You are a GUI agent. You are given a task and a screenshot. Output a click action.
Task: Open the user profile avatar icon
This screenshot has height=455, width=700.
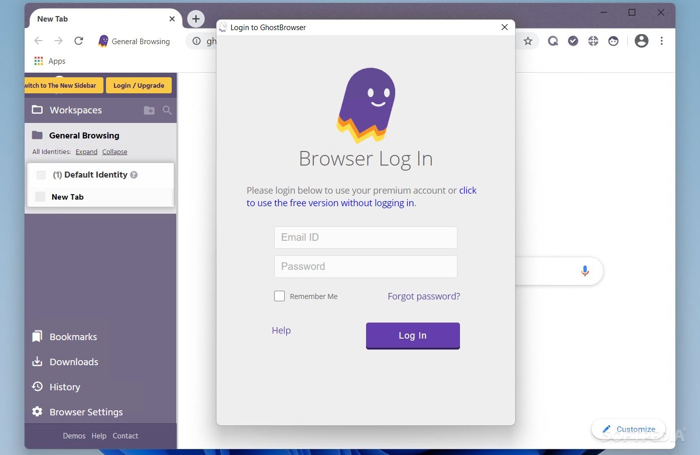pos(641,41)
